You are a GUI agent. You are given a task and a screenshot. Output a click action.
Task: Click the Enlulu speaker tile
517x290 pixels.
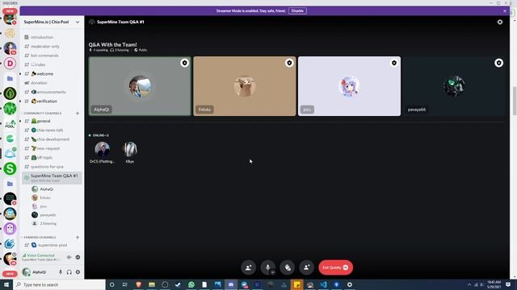tap(245, 86)
